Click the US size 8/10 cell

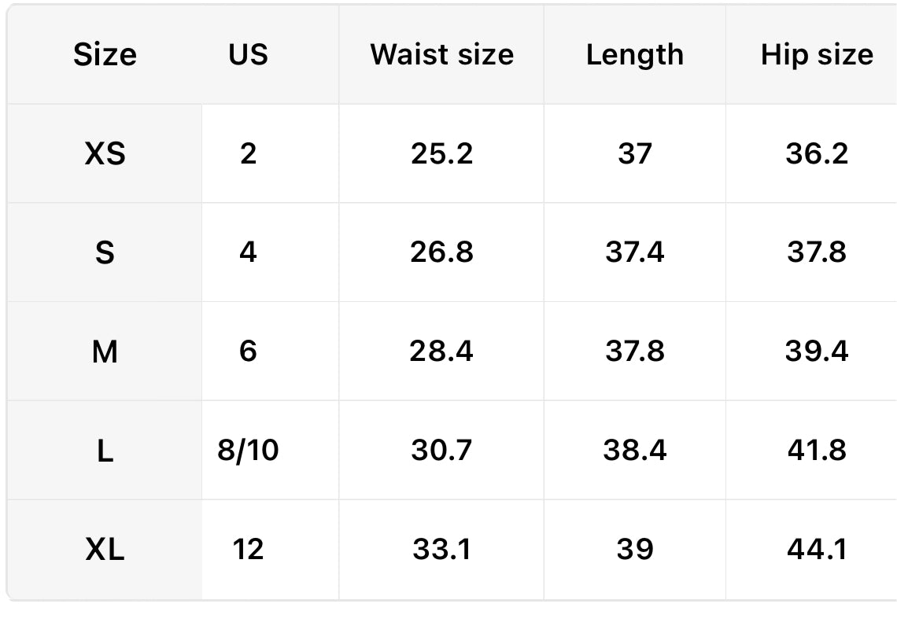248,451
